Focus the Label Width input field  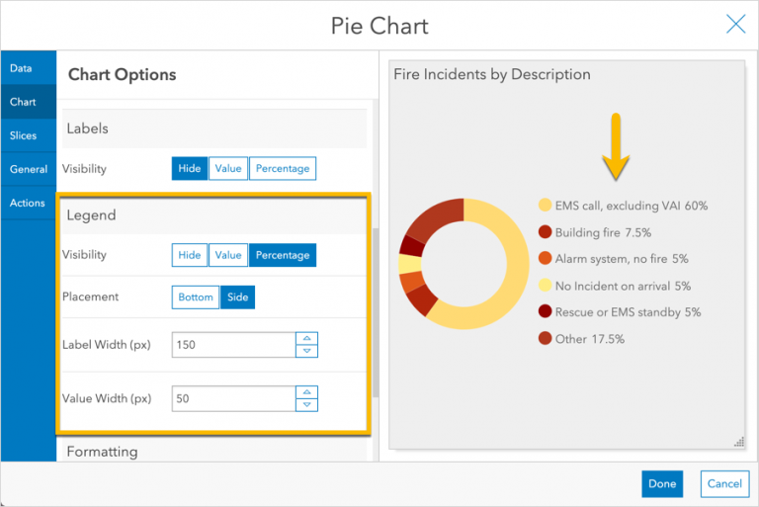pyautogui.click(x=233, y=345)
